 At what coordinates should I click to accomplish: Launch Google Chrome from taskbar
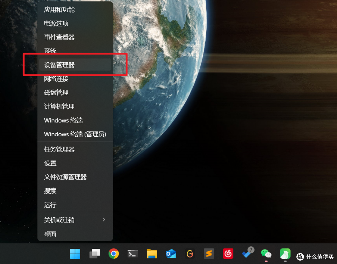coord(114,254)
